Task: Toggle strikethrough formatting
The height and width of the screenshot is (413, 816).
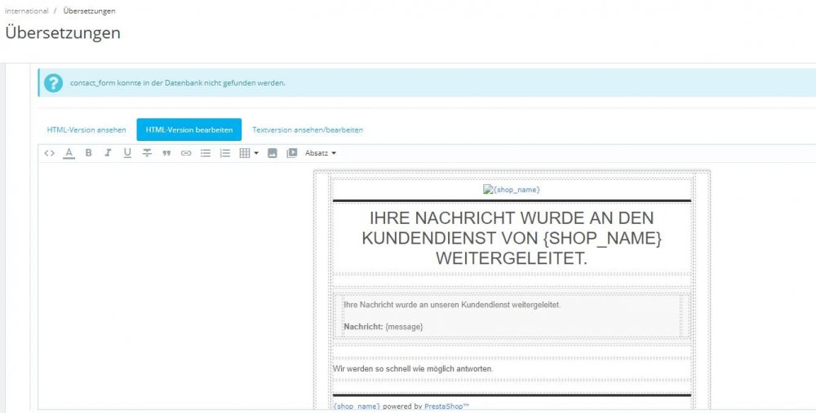Action: (147, 153)
